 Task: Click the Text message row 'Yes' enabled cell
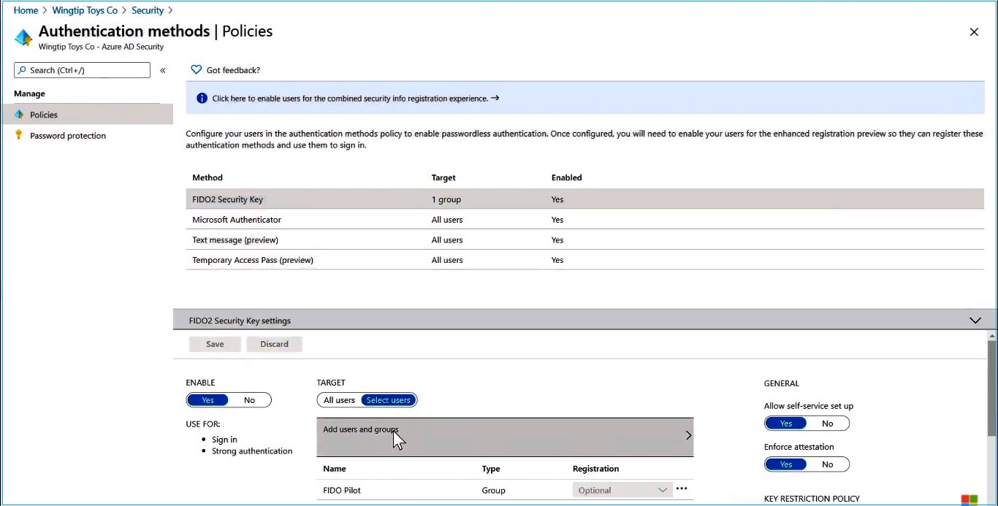(557, 240)
